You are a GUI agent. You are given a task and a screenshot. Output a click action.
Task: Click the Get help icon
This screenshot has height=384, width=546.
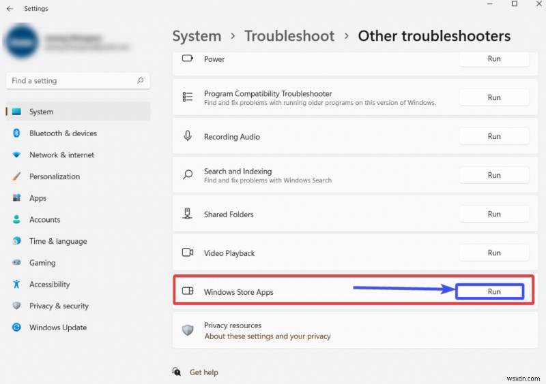pos(177,372)
